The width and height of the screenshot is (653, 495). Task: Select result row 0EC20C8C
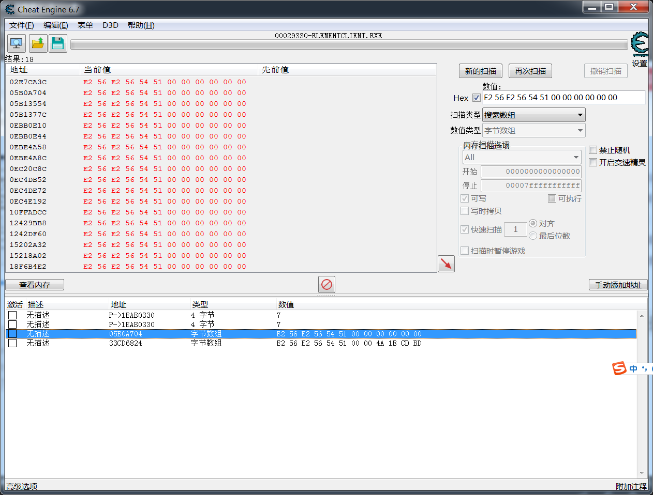tap(221, 169)
